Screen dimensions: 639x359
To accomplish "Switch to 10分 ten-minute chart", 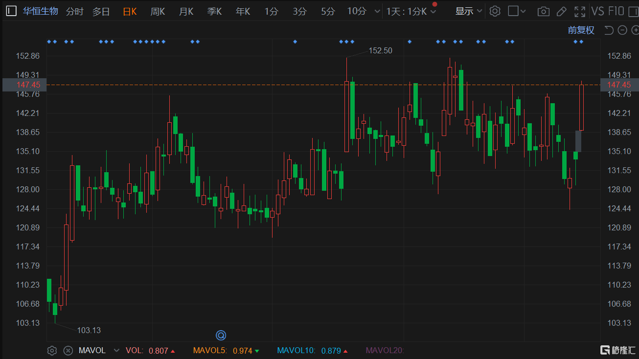I will point(357,11).
